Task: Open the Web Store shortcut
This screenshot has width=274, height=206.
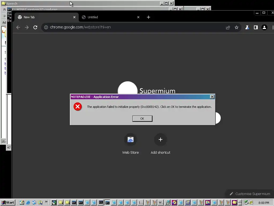Action: point(130,139)
